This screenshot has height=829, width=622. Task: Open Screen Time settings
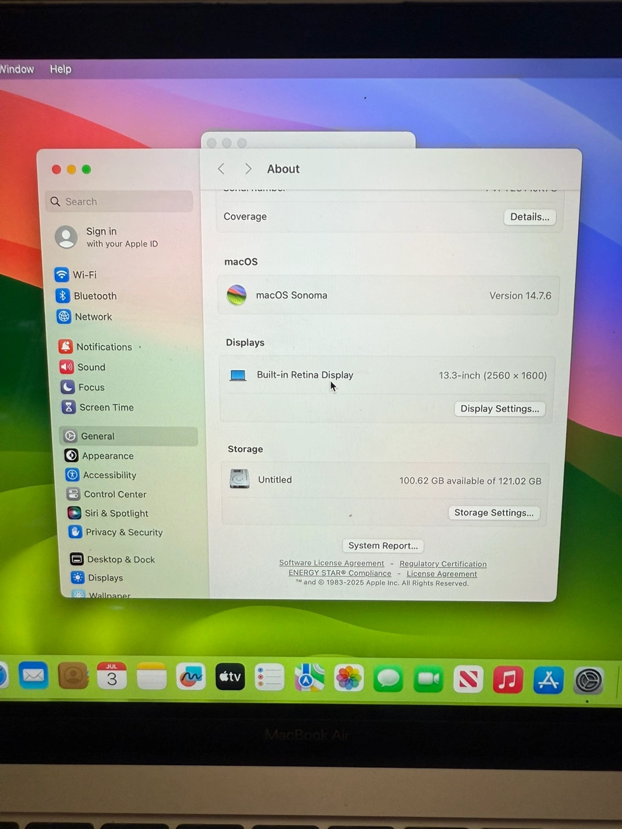(x=98, y=407)
